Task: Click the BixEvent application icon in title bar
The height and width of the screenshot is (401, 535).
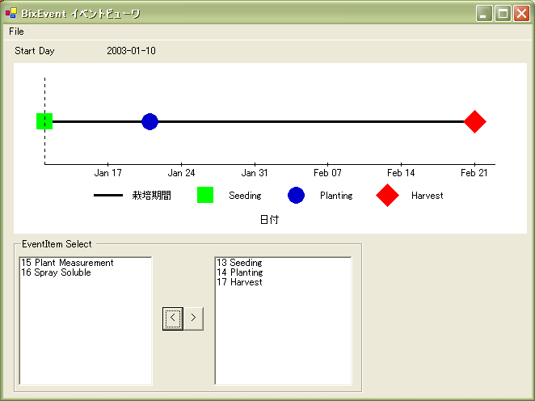Action: click(x=11, y=13)
